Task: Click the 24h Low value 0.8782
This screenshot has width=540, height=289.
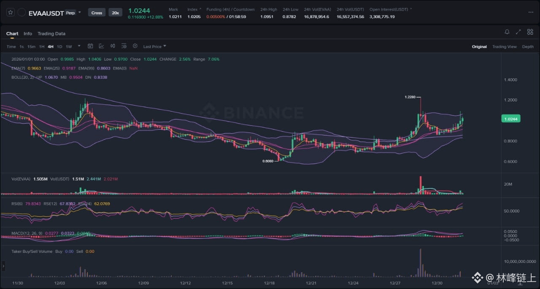Action: [x=289, y=17]
